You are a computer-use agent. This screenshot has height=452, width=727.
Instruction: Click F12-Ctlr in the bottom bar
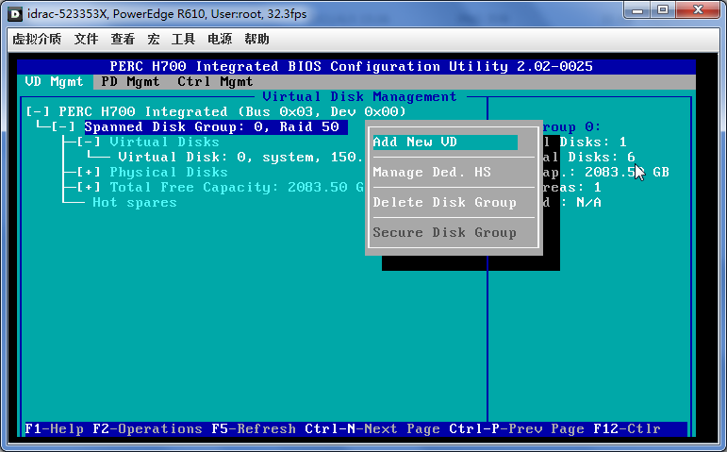tap(627, 428)
